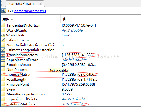Image resolution: width=141 pixels, height=107 pixels.
Task: Click the ReprojectedPoints matrix icon
Action: point(3,99)
